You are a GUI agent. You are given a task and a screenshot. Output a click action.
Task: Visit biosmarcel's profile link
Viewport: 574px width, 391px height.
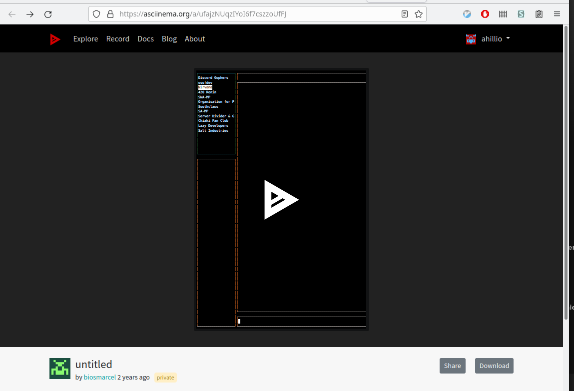[99, 377]
